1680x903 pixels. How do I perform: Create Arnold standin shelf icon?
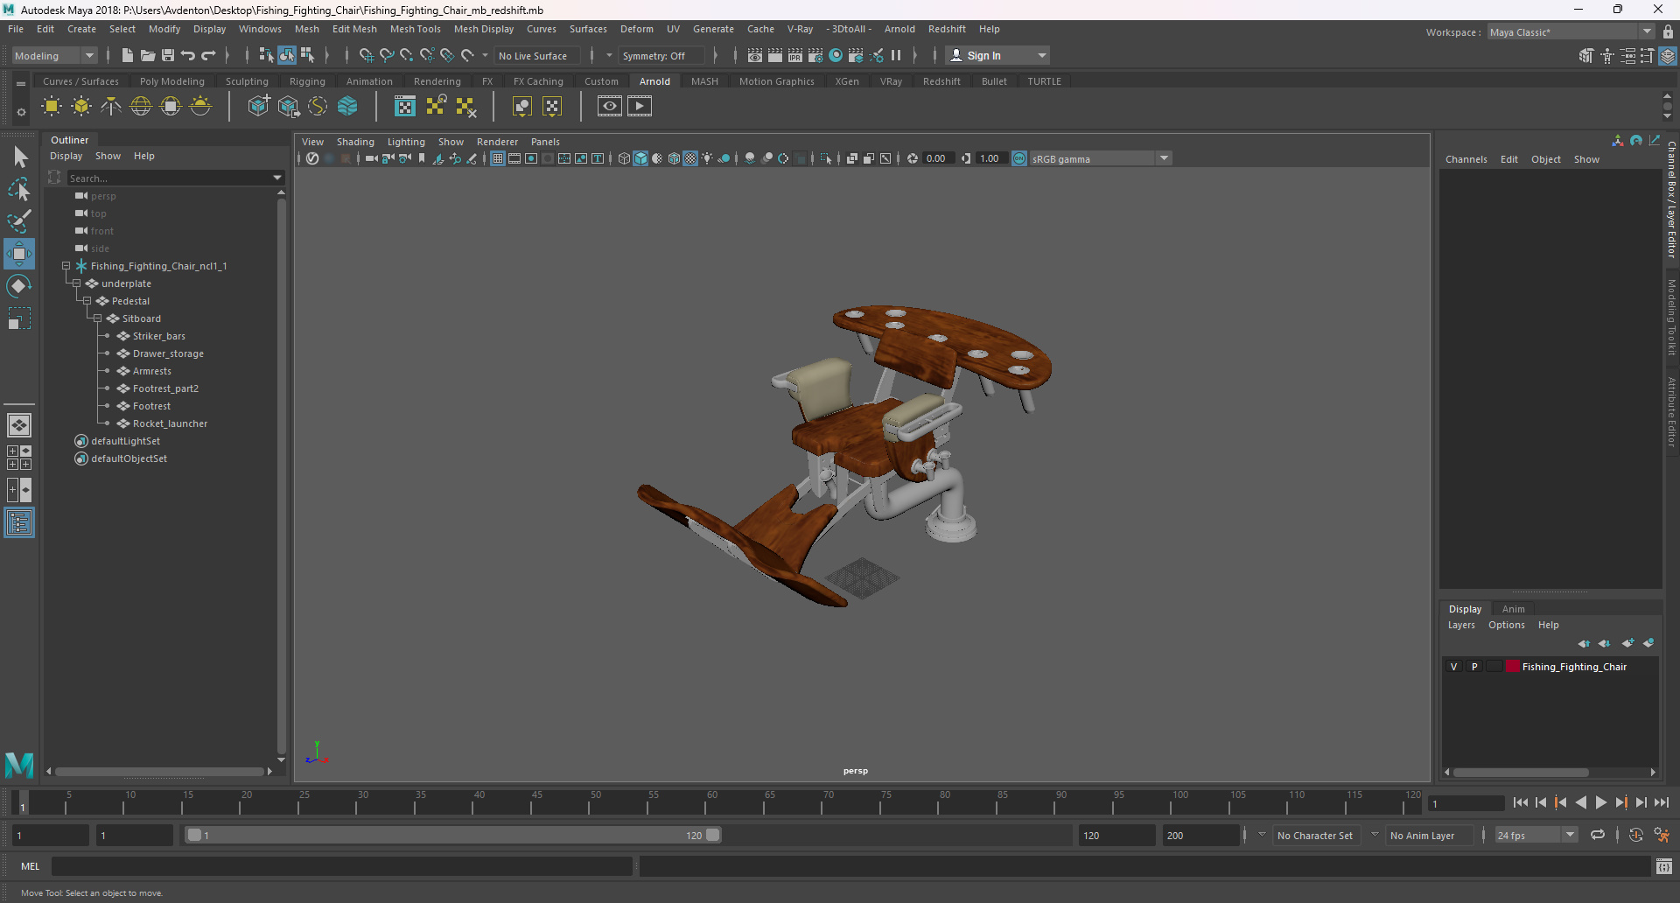pos(258,107)
